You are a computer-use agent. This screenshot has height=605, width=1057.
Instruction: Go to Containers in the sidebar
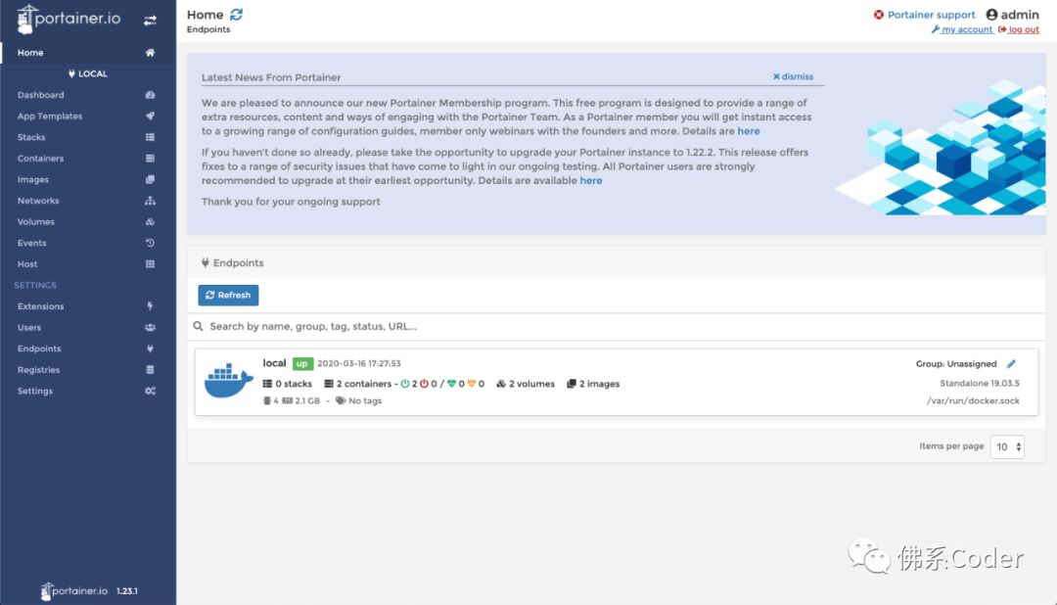coord(40,159)
